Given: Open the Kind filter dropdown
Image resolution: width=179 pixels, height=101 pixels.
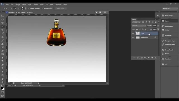Looking at the screenshot, I should pos(136,22).
